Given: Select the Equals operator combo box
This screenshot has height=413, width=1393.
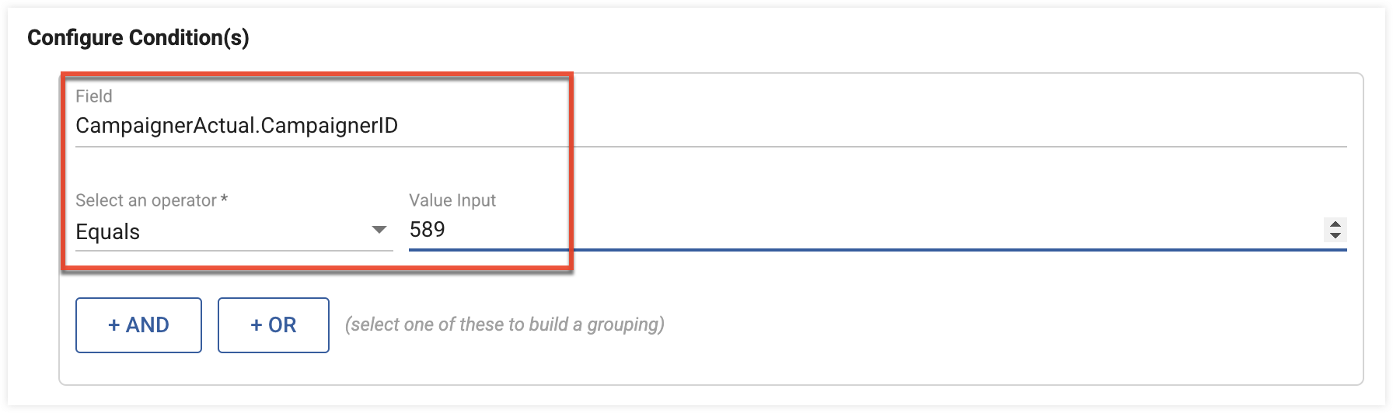Looking at the screenshot, I should 234,231.
